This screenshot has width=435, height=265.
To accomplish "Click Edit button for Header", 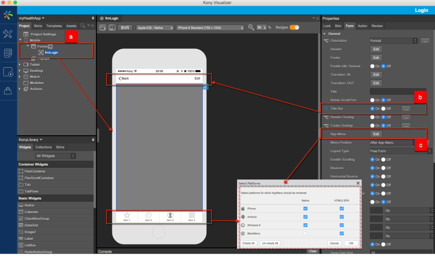I will click(x=376, y=49).
